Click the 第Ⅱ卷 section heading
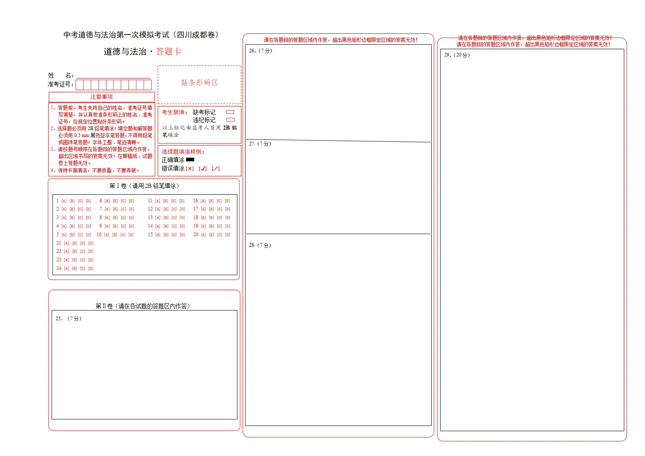This screenshot has width=645, height=456. 143,306
